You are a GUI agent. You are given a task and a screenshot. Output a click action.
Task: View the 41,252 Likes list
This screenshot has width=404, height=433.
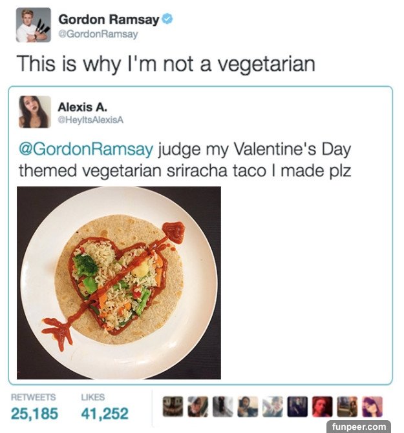pyautogui.click(x=105, y=413)
